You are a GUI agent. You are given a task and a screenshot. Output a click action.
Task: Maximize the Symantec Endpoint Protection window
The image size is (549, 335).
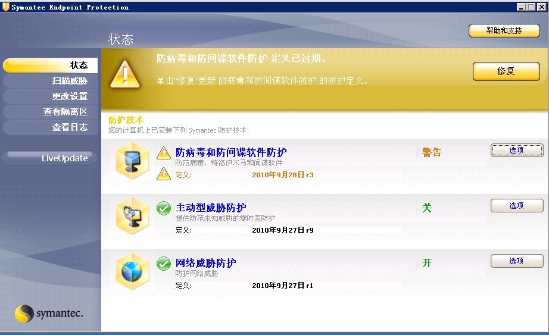[x=531, y=7]
